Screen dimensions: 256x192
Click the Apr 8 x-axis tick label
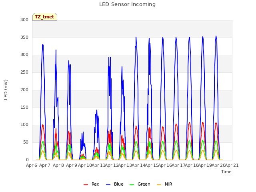(x=58, y=165)
